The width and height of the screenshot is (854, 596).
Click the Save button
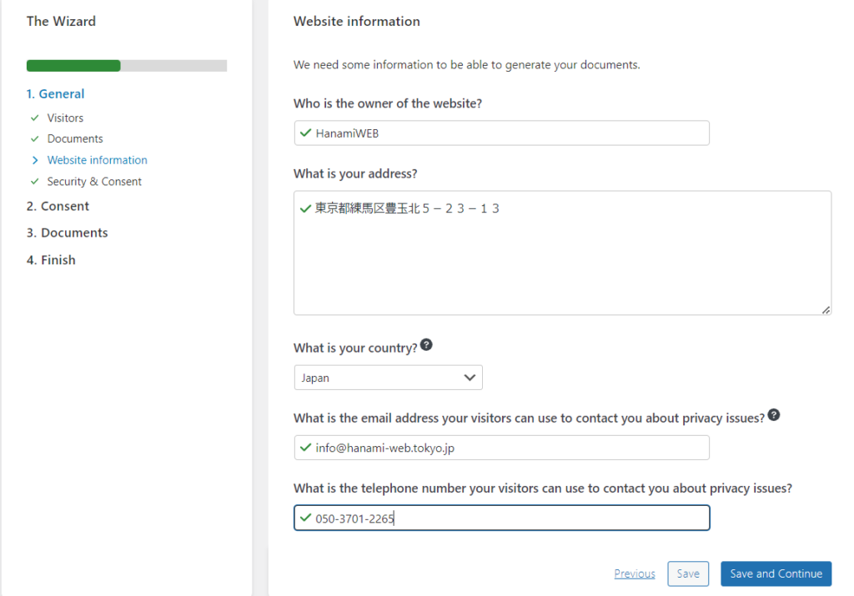click(x=688, y=573)
